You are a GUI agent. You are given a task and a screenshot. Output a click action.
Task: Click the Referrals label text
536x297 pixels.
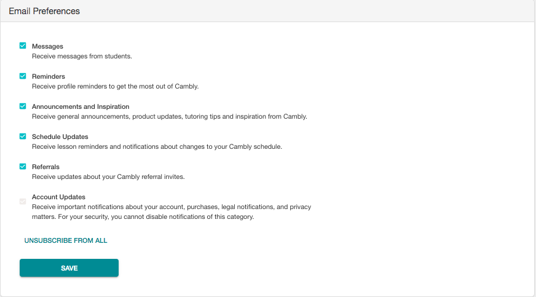[46, 167]
